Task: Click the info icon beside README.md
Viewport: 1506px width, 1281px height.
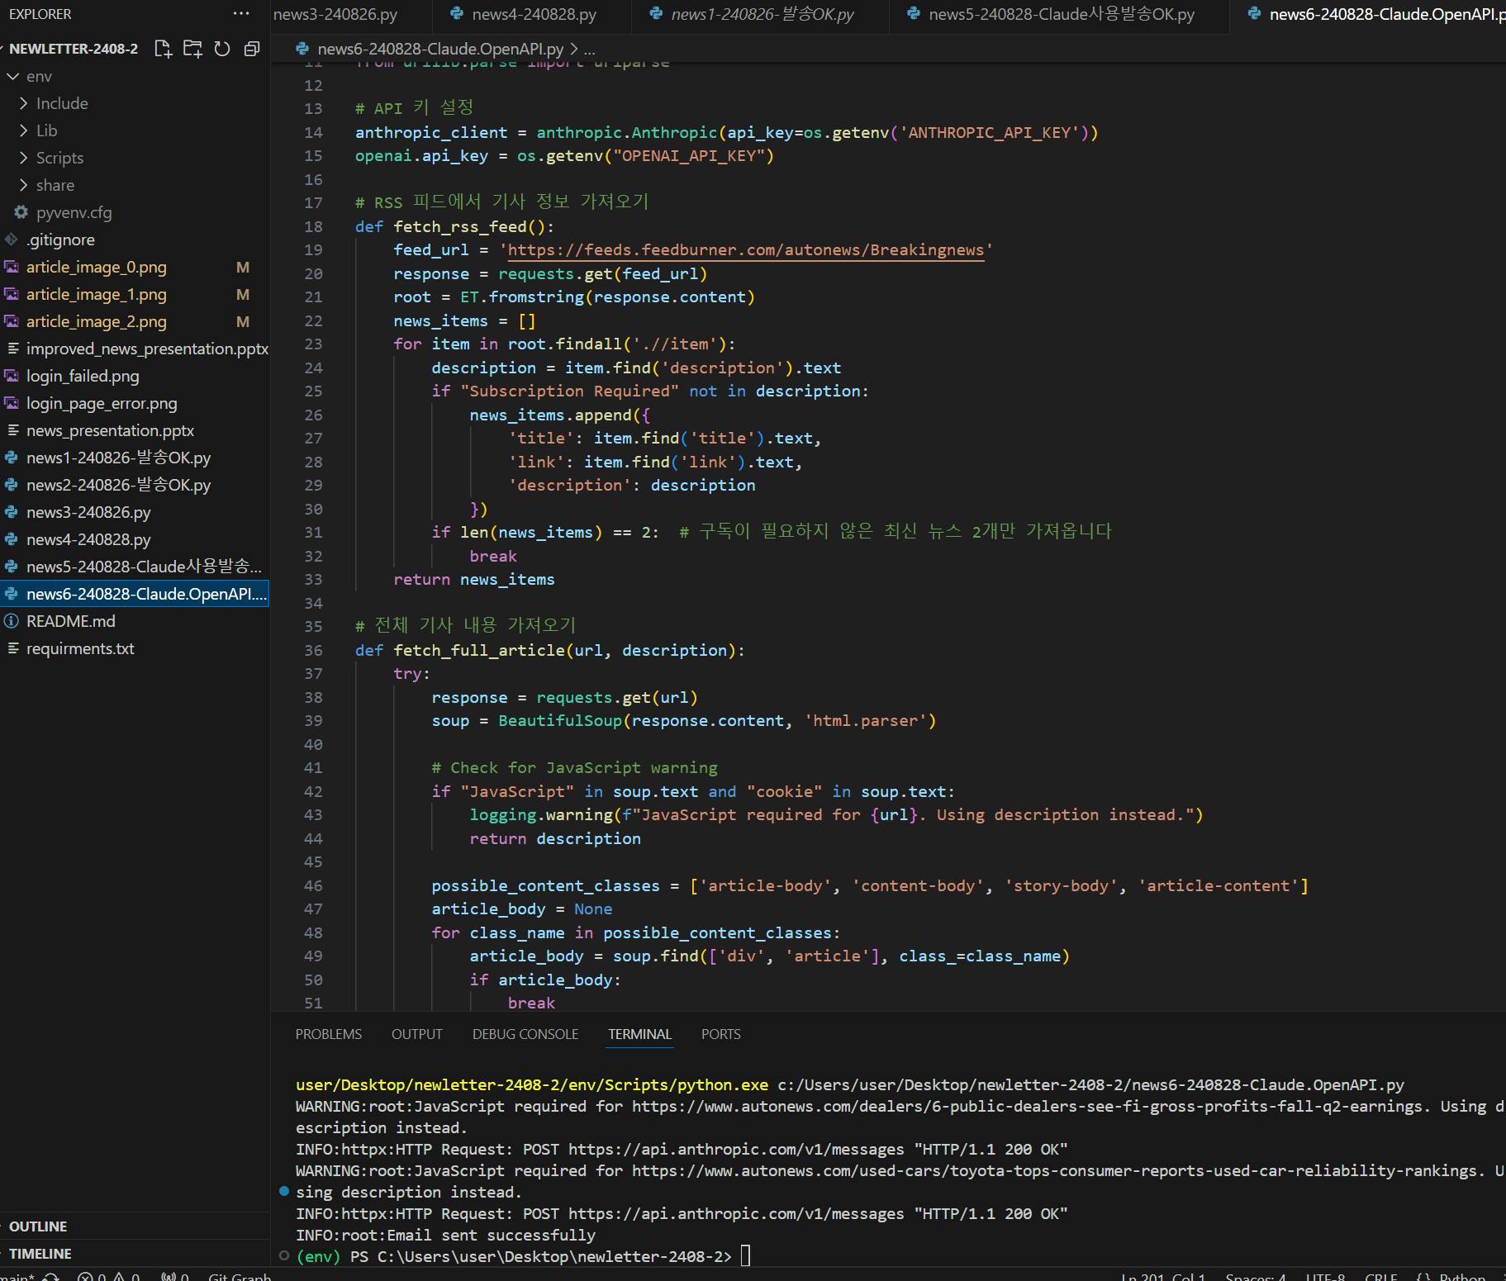Action: point(12,621)
